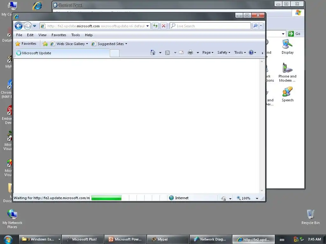Expand the zoom level dropdown arrow
This screenshot has height=244, width=326.
pyautogui.click(x=257, y=198)
